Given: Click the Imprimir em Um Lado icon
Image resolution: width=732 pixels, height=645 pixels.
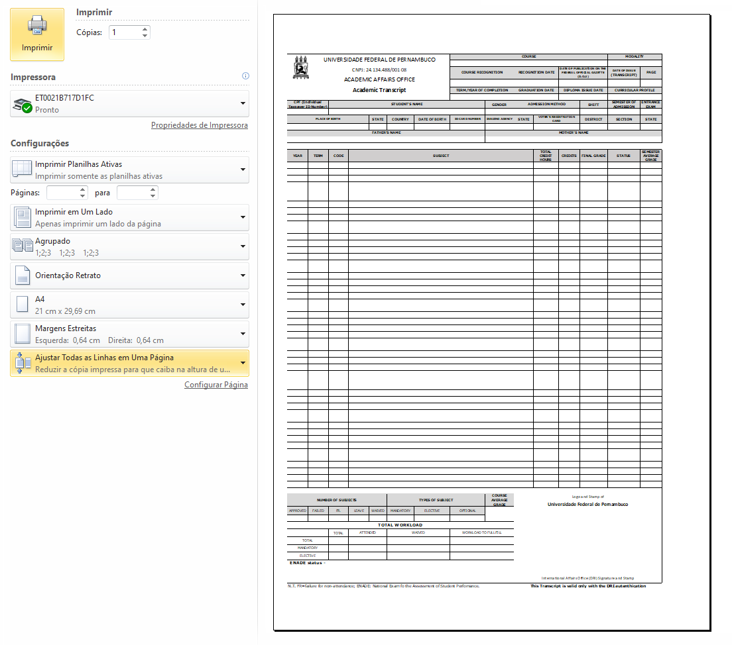Looking at the screenshot, I should (x=23, y=217).
